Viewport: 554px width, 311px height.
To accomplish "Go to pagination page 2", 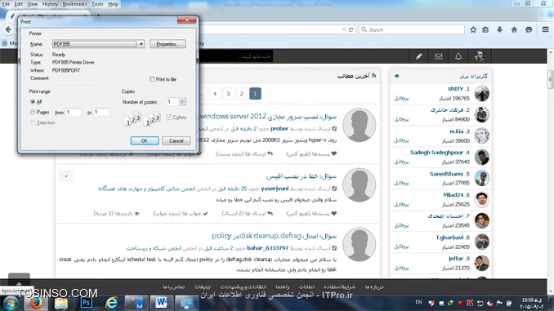I will coord(242,94).
